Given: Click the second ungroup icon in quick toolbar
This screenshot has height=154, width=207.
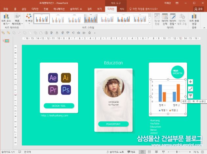Looking at the screenshot, I should [x=8, y=33].
